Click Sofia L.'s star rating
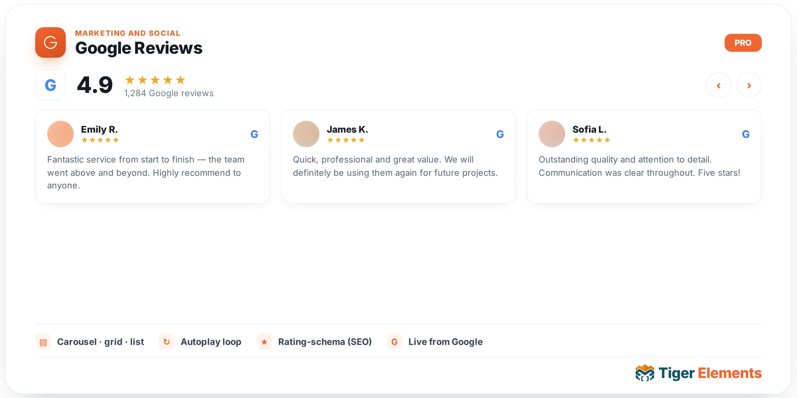This screenshot has height=398, width=797. (591, 140)
